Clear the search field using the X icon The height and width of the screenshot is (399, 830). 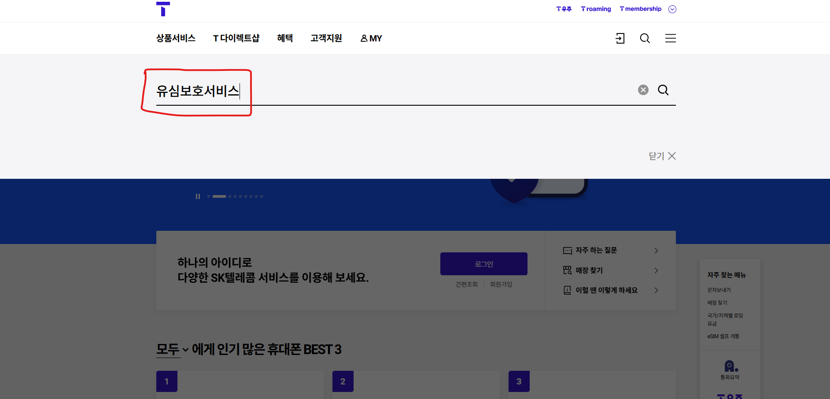coord(643,90)
